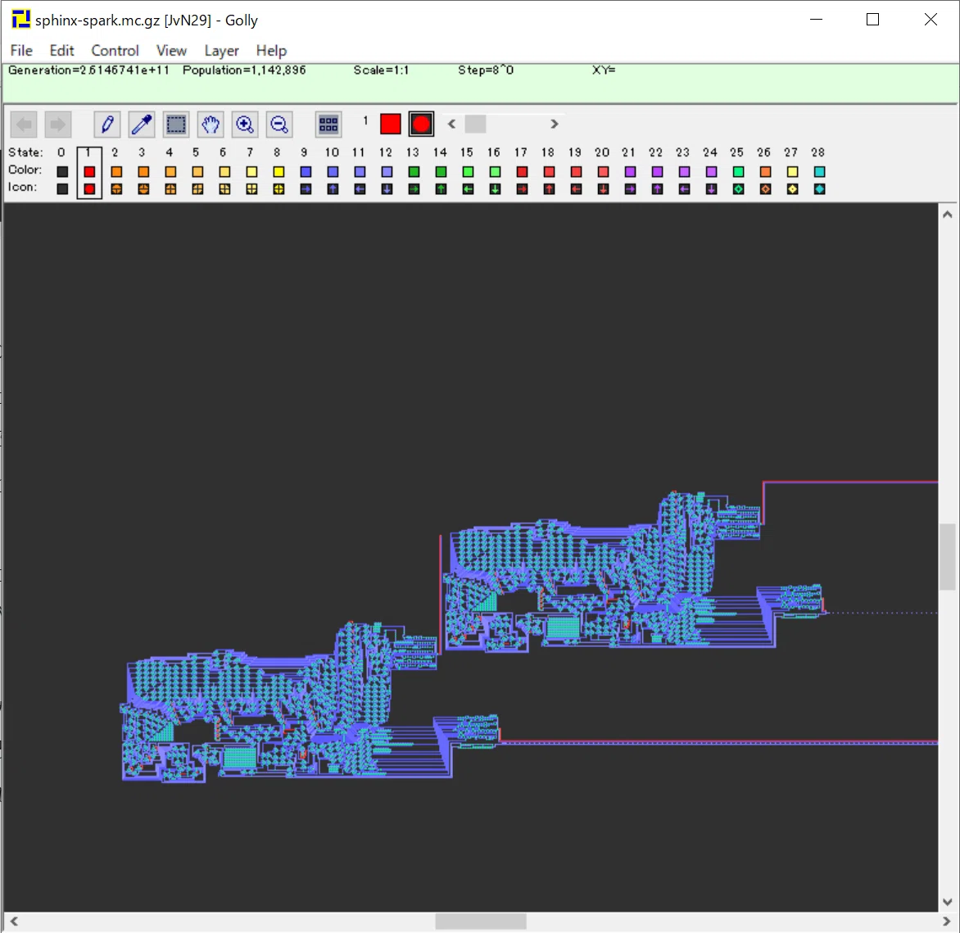Click the Zoom Out magnifier tool
The image size is (960, 933).
(x=278, y=125)
